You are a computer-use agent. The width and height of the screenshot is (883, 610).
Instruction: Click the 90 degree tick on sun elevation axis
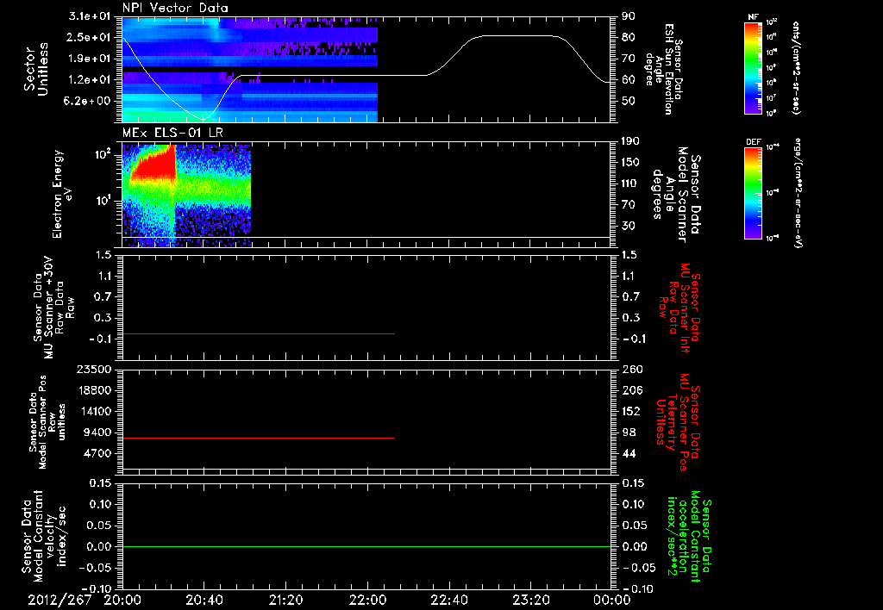point(629,16)
